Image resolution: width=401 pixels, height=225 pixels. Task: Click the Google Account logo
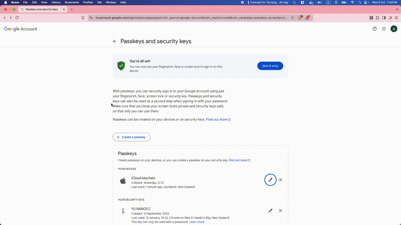click(x=20, y=29)
